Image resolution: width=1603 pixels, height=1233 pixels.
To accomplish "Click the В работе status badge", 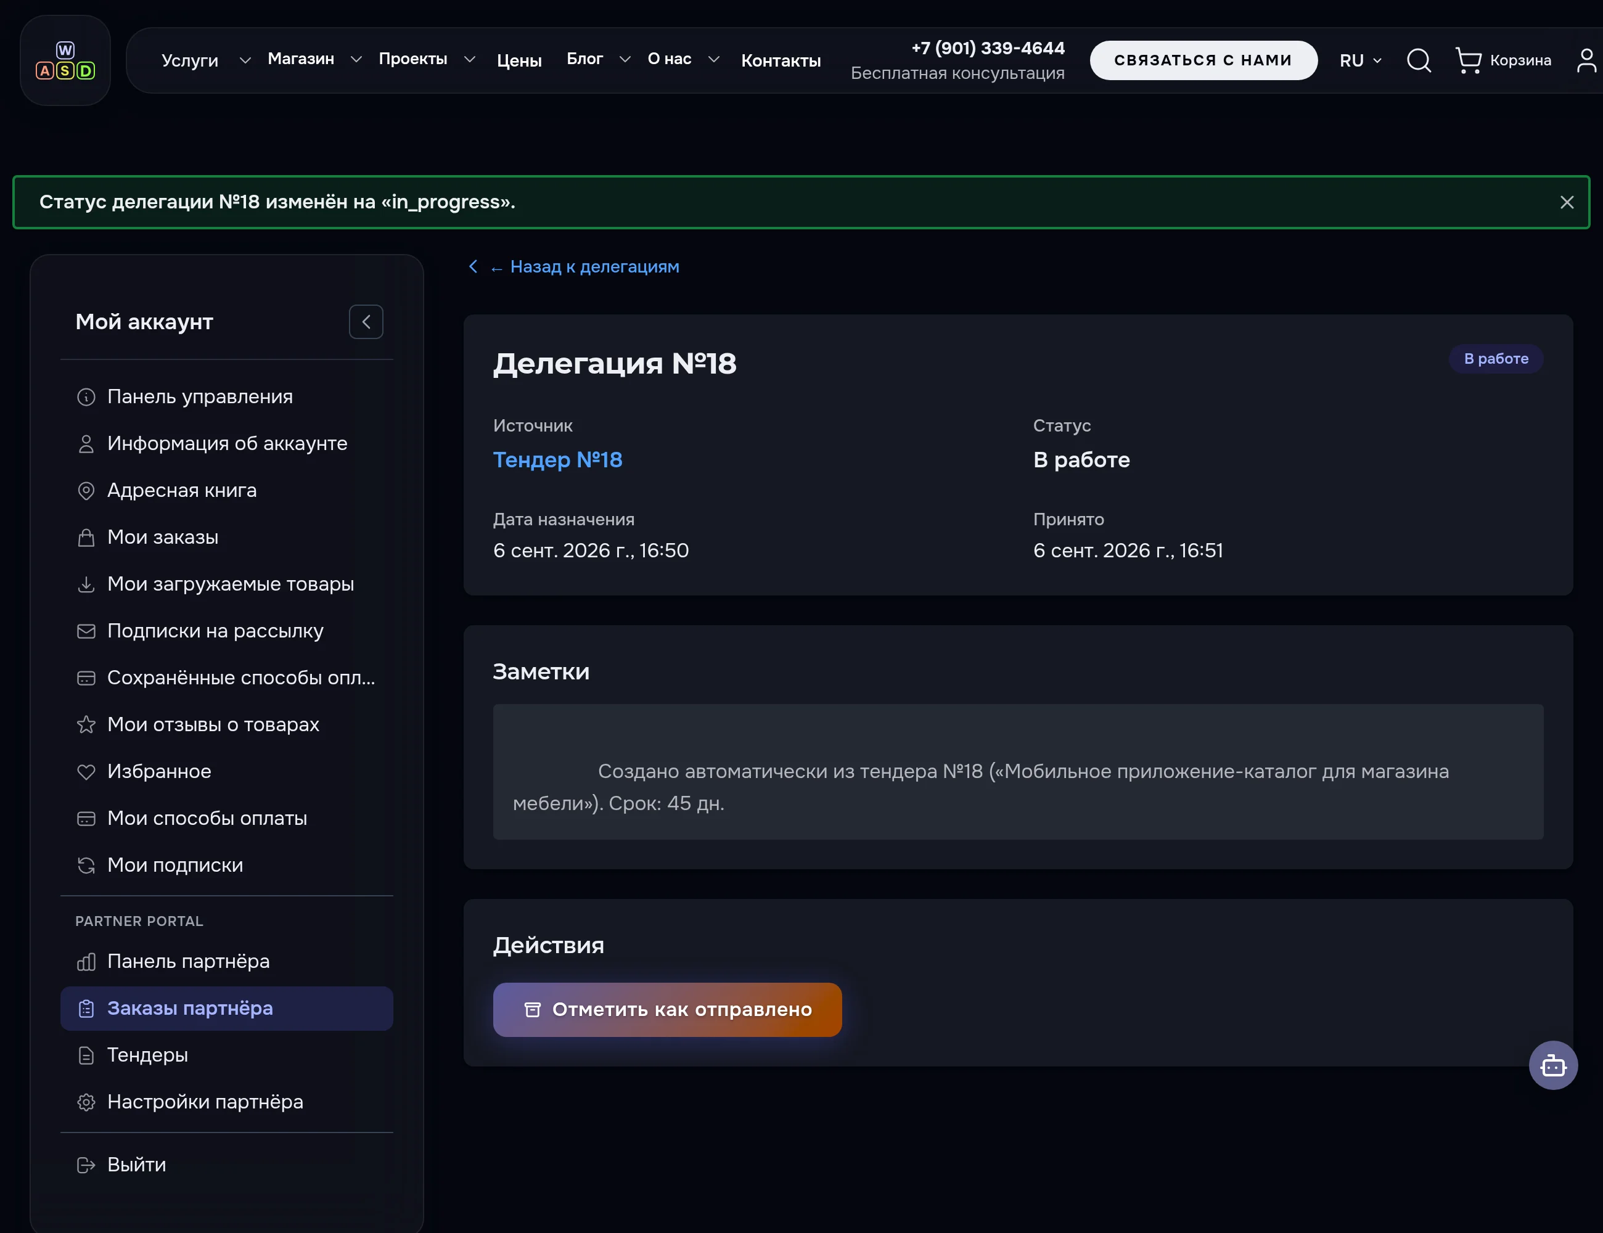I will (1496, 359).
